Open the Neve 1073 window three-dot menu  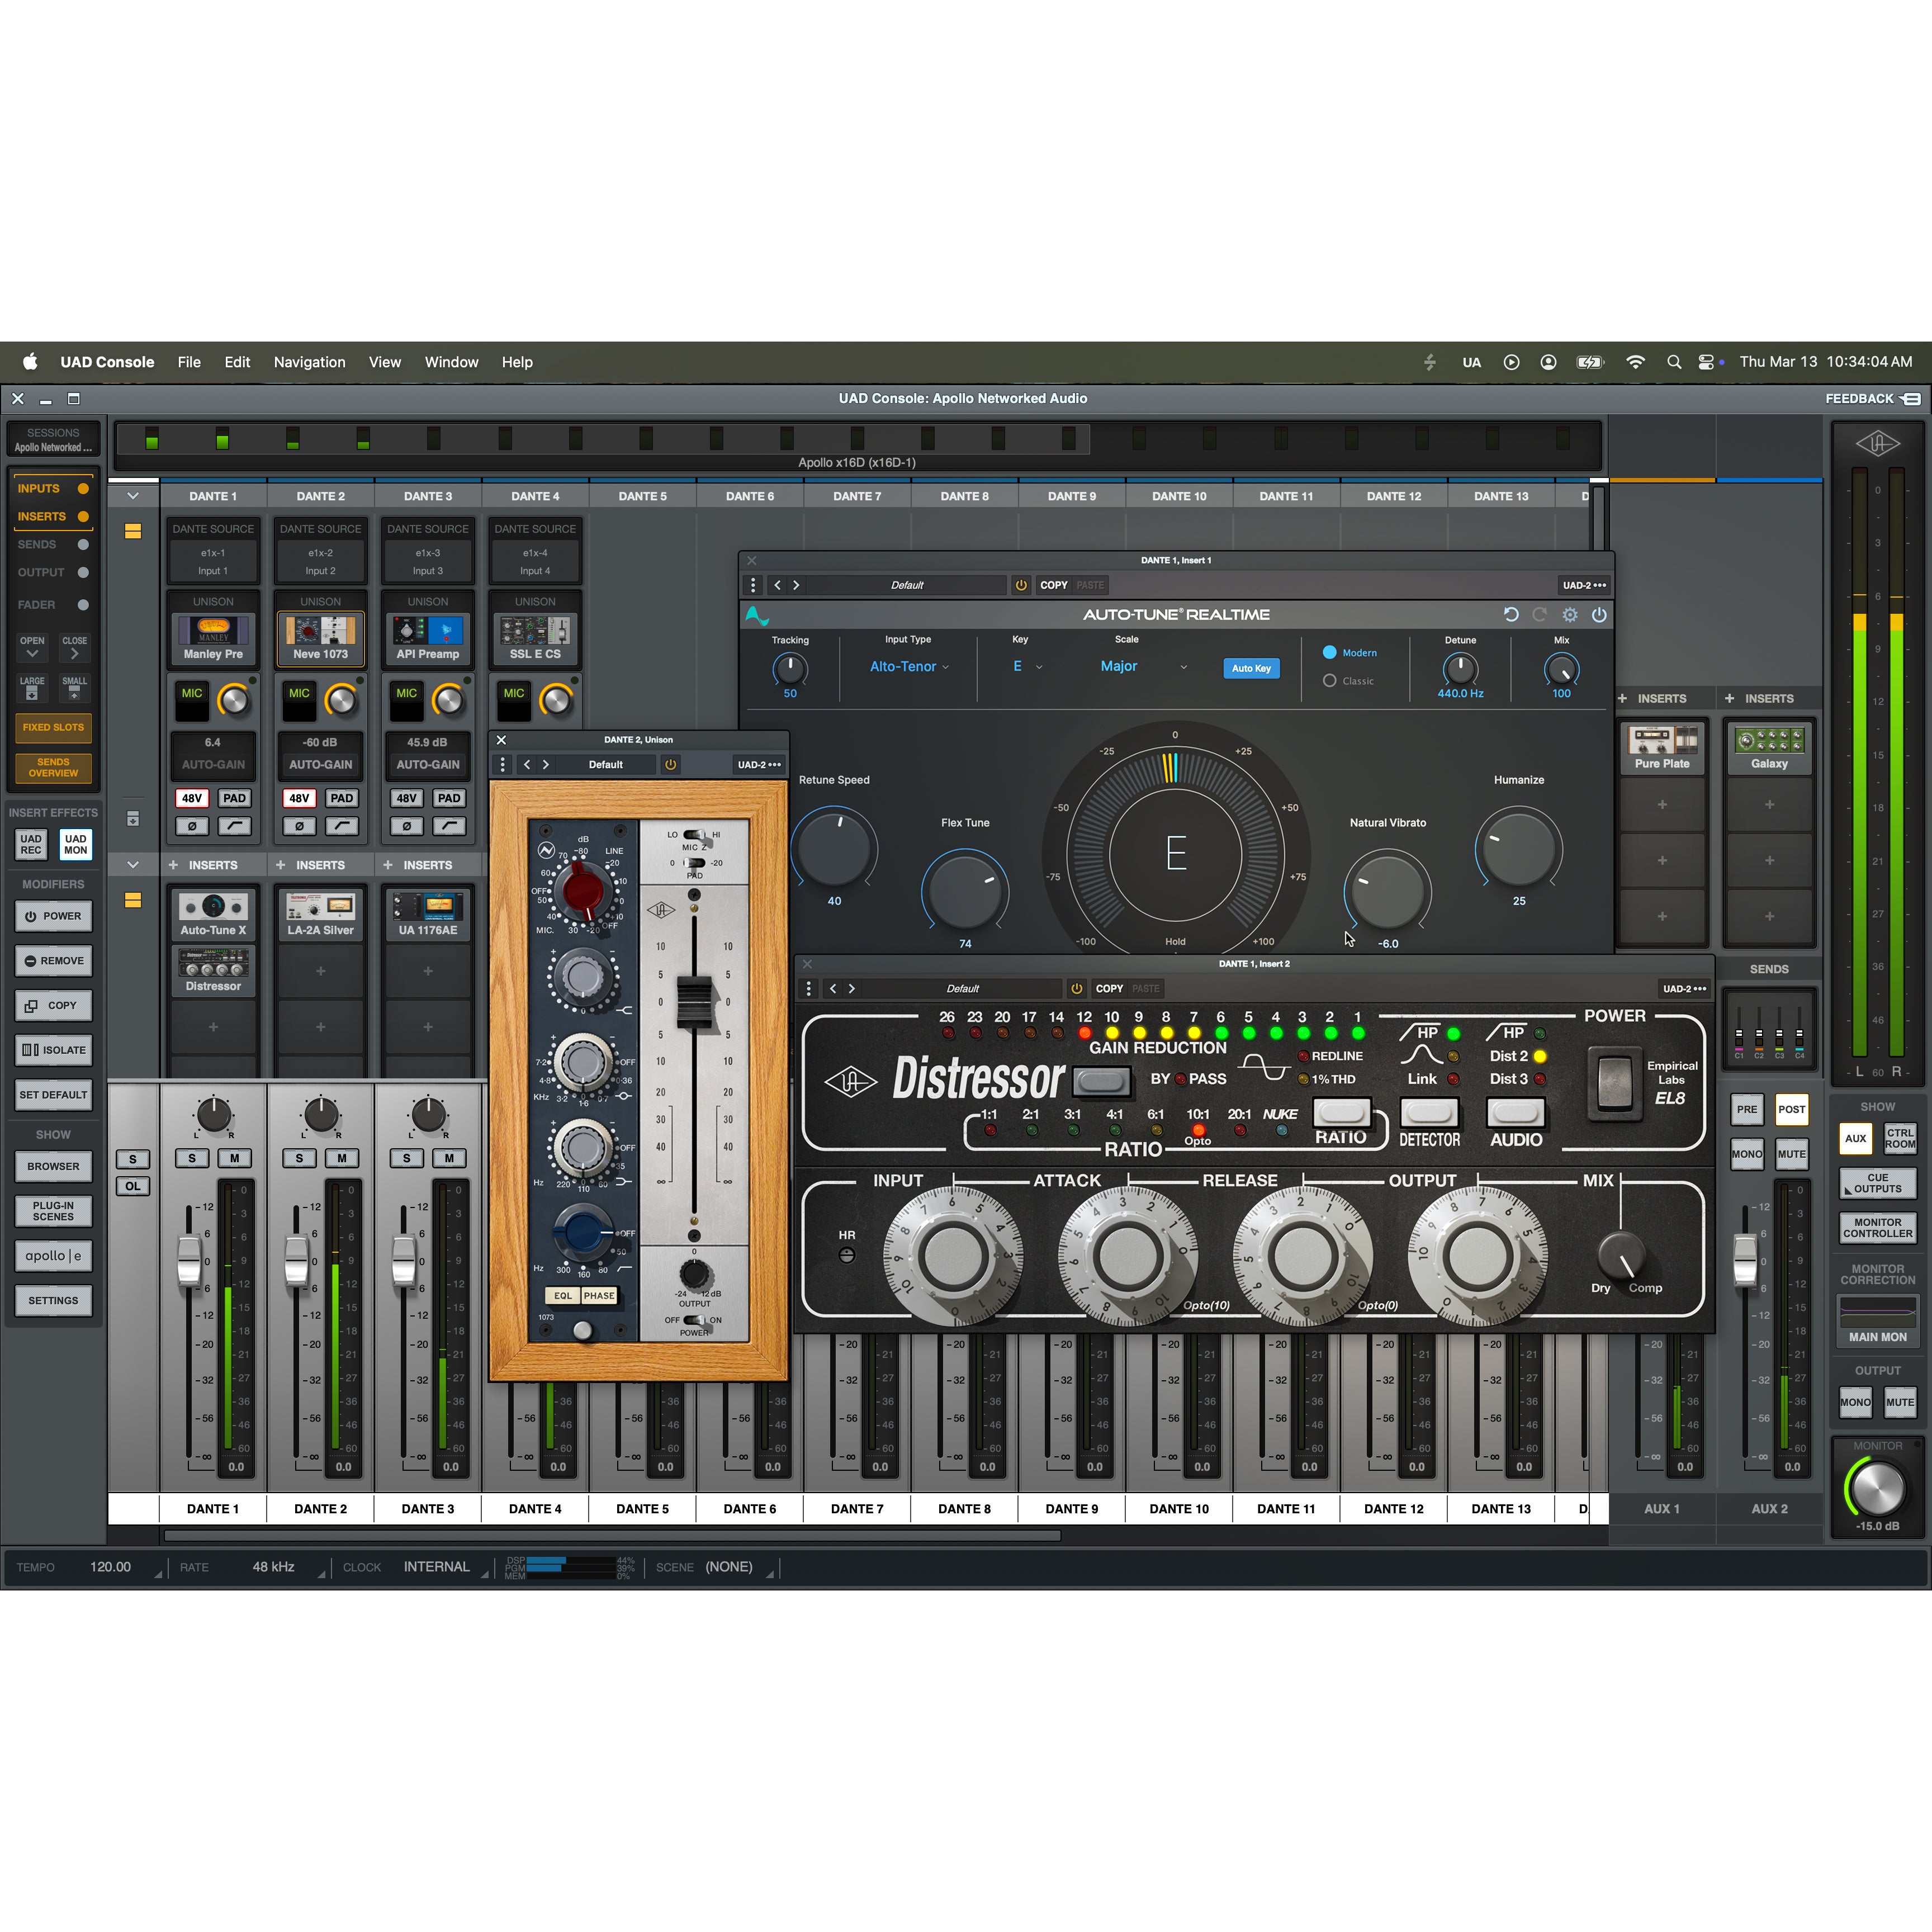pyautogui.click(x=503, y=765)
